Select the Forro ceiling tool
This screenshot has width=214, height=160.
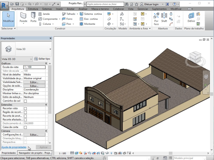click(x=67, y=19)
